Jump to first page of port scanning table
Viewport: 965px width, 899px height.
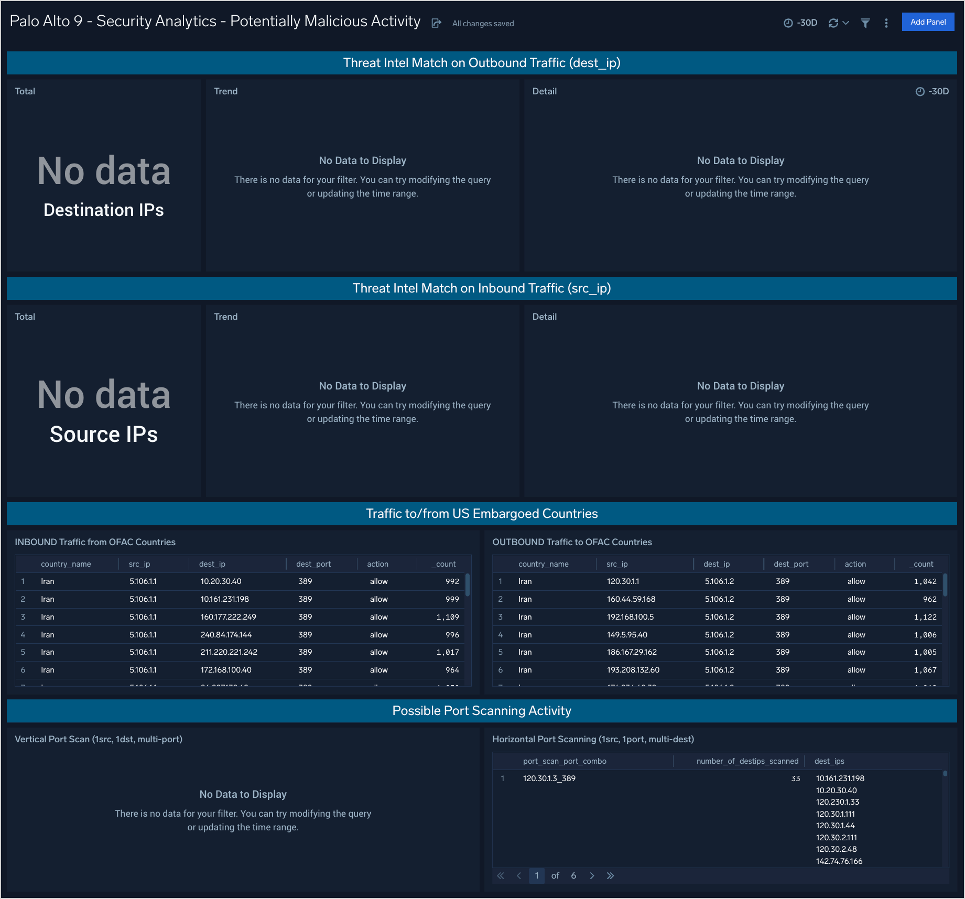click(500, 875)
